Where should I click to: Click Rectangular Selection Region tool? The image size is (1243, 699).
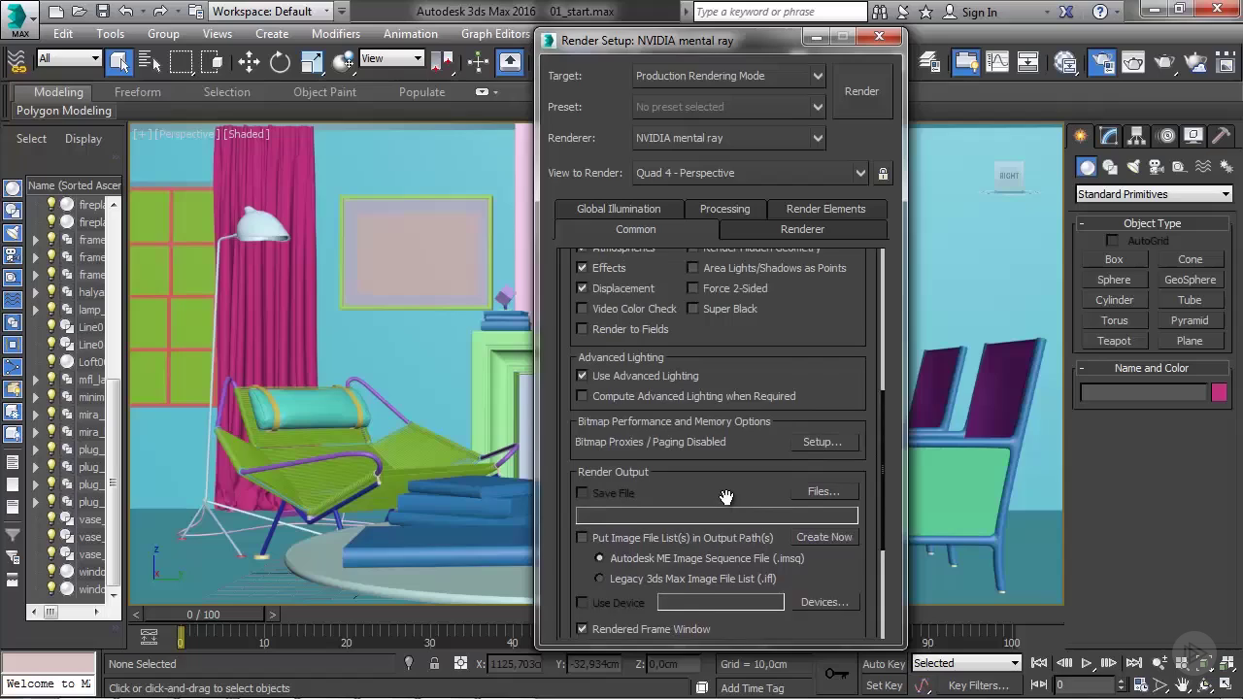coord(182,62)
